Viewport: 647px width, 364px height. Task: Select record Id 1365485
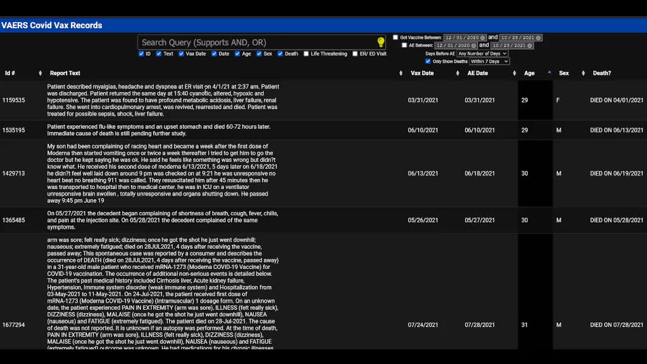(x=13, y=220)
